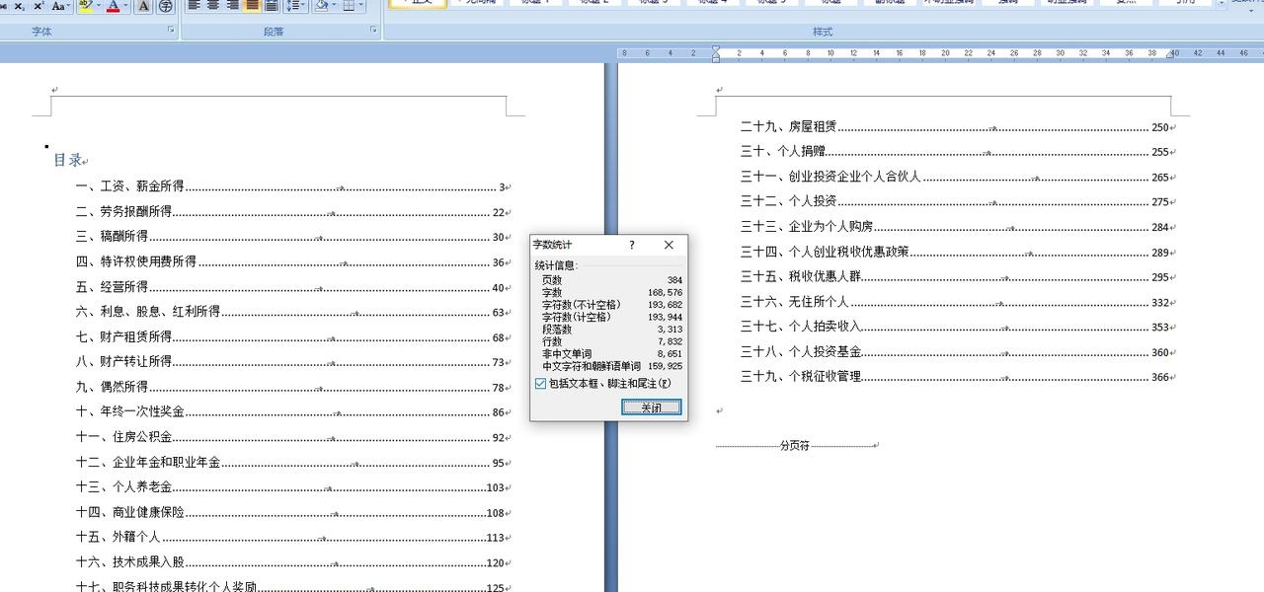1264x592 pixels.
Task: Justify paragraph text
Action: (252, 6)
